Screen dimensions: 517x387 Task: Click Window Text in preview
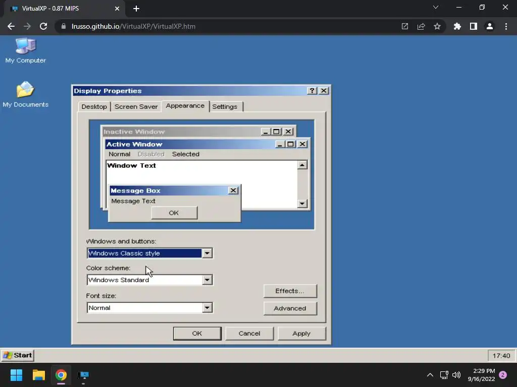click(132, 165)
